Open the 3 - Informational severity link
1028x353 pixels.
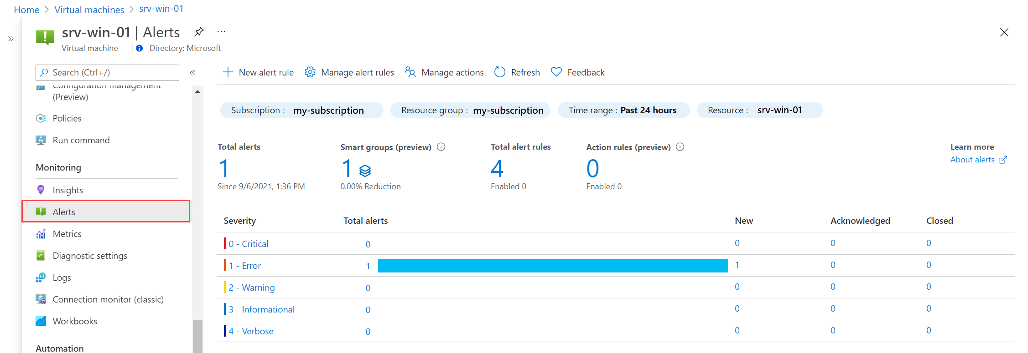click(x=261, y=309)
